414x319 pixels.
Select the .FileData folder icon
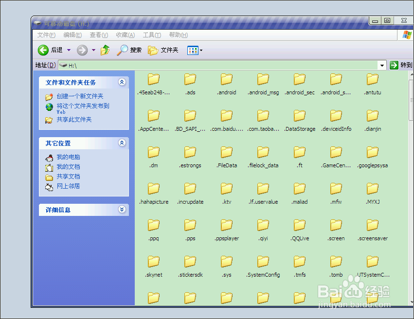pyautogui.click(x=227, y=152)
